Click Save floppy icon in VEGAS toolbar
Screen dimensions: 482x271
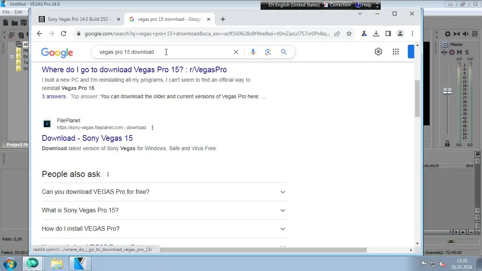(24, 23)
